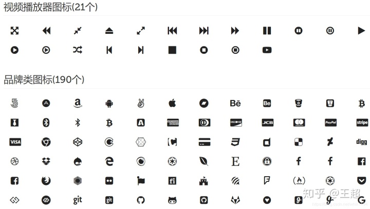
Task: Click the eject icon
Action: tap(109, 31)
